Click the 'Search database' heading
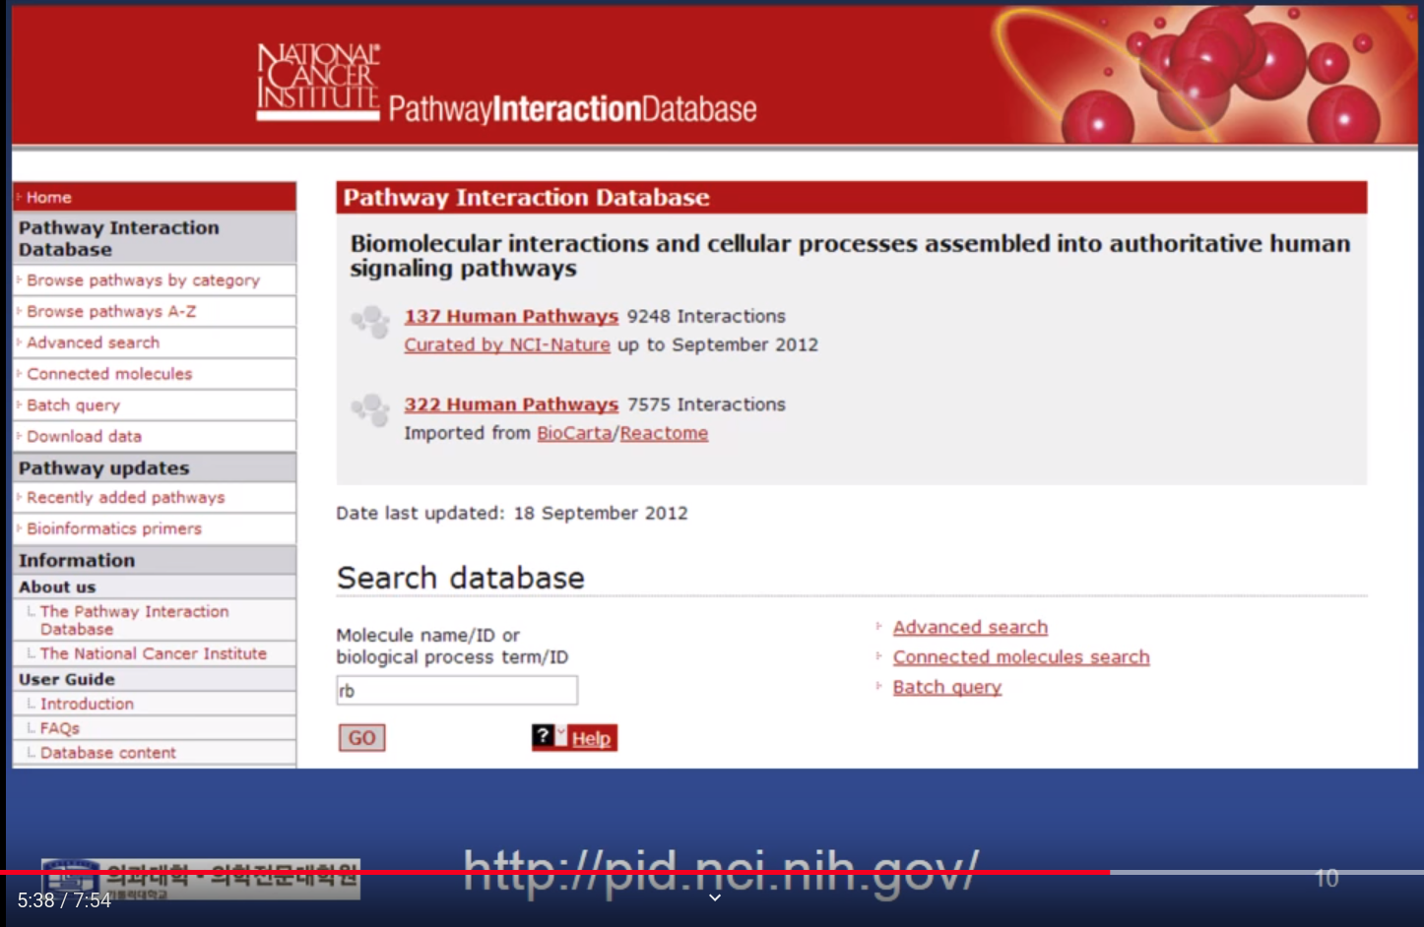Viewport: 1424px width, 927px height. pos(461,578)
